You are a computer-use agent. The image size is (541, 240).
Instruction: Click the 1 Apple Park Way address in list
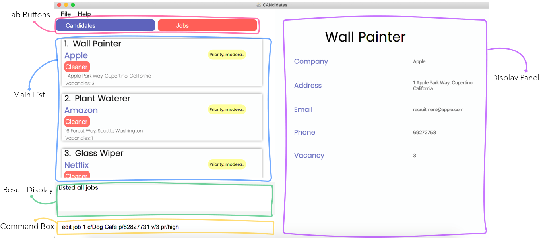108,76
